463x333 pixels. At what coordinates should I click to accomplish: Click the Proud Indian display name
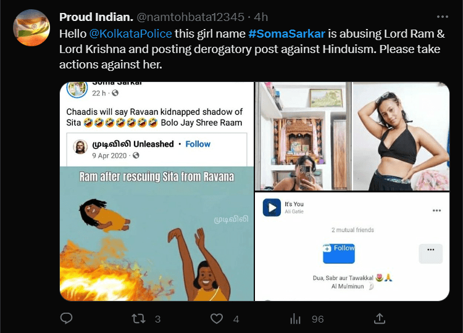tap(96, 17)
